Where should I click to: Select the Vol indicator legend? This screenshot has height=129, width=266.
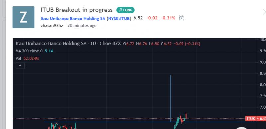(x=18, y=59)
